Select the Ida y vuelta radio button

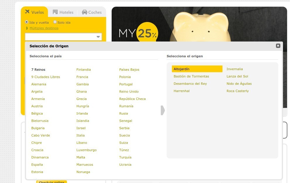(x=27, y=22)
